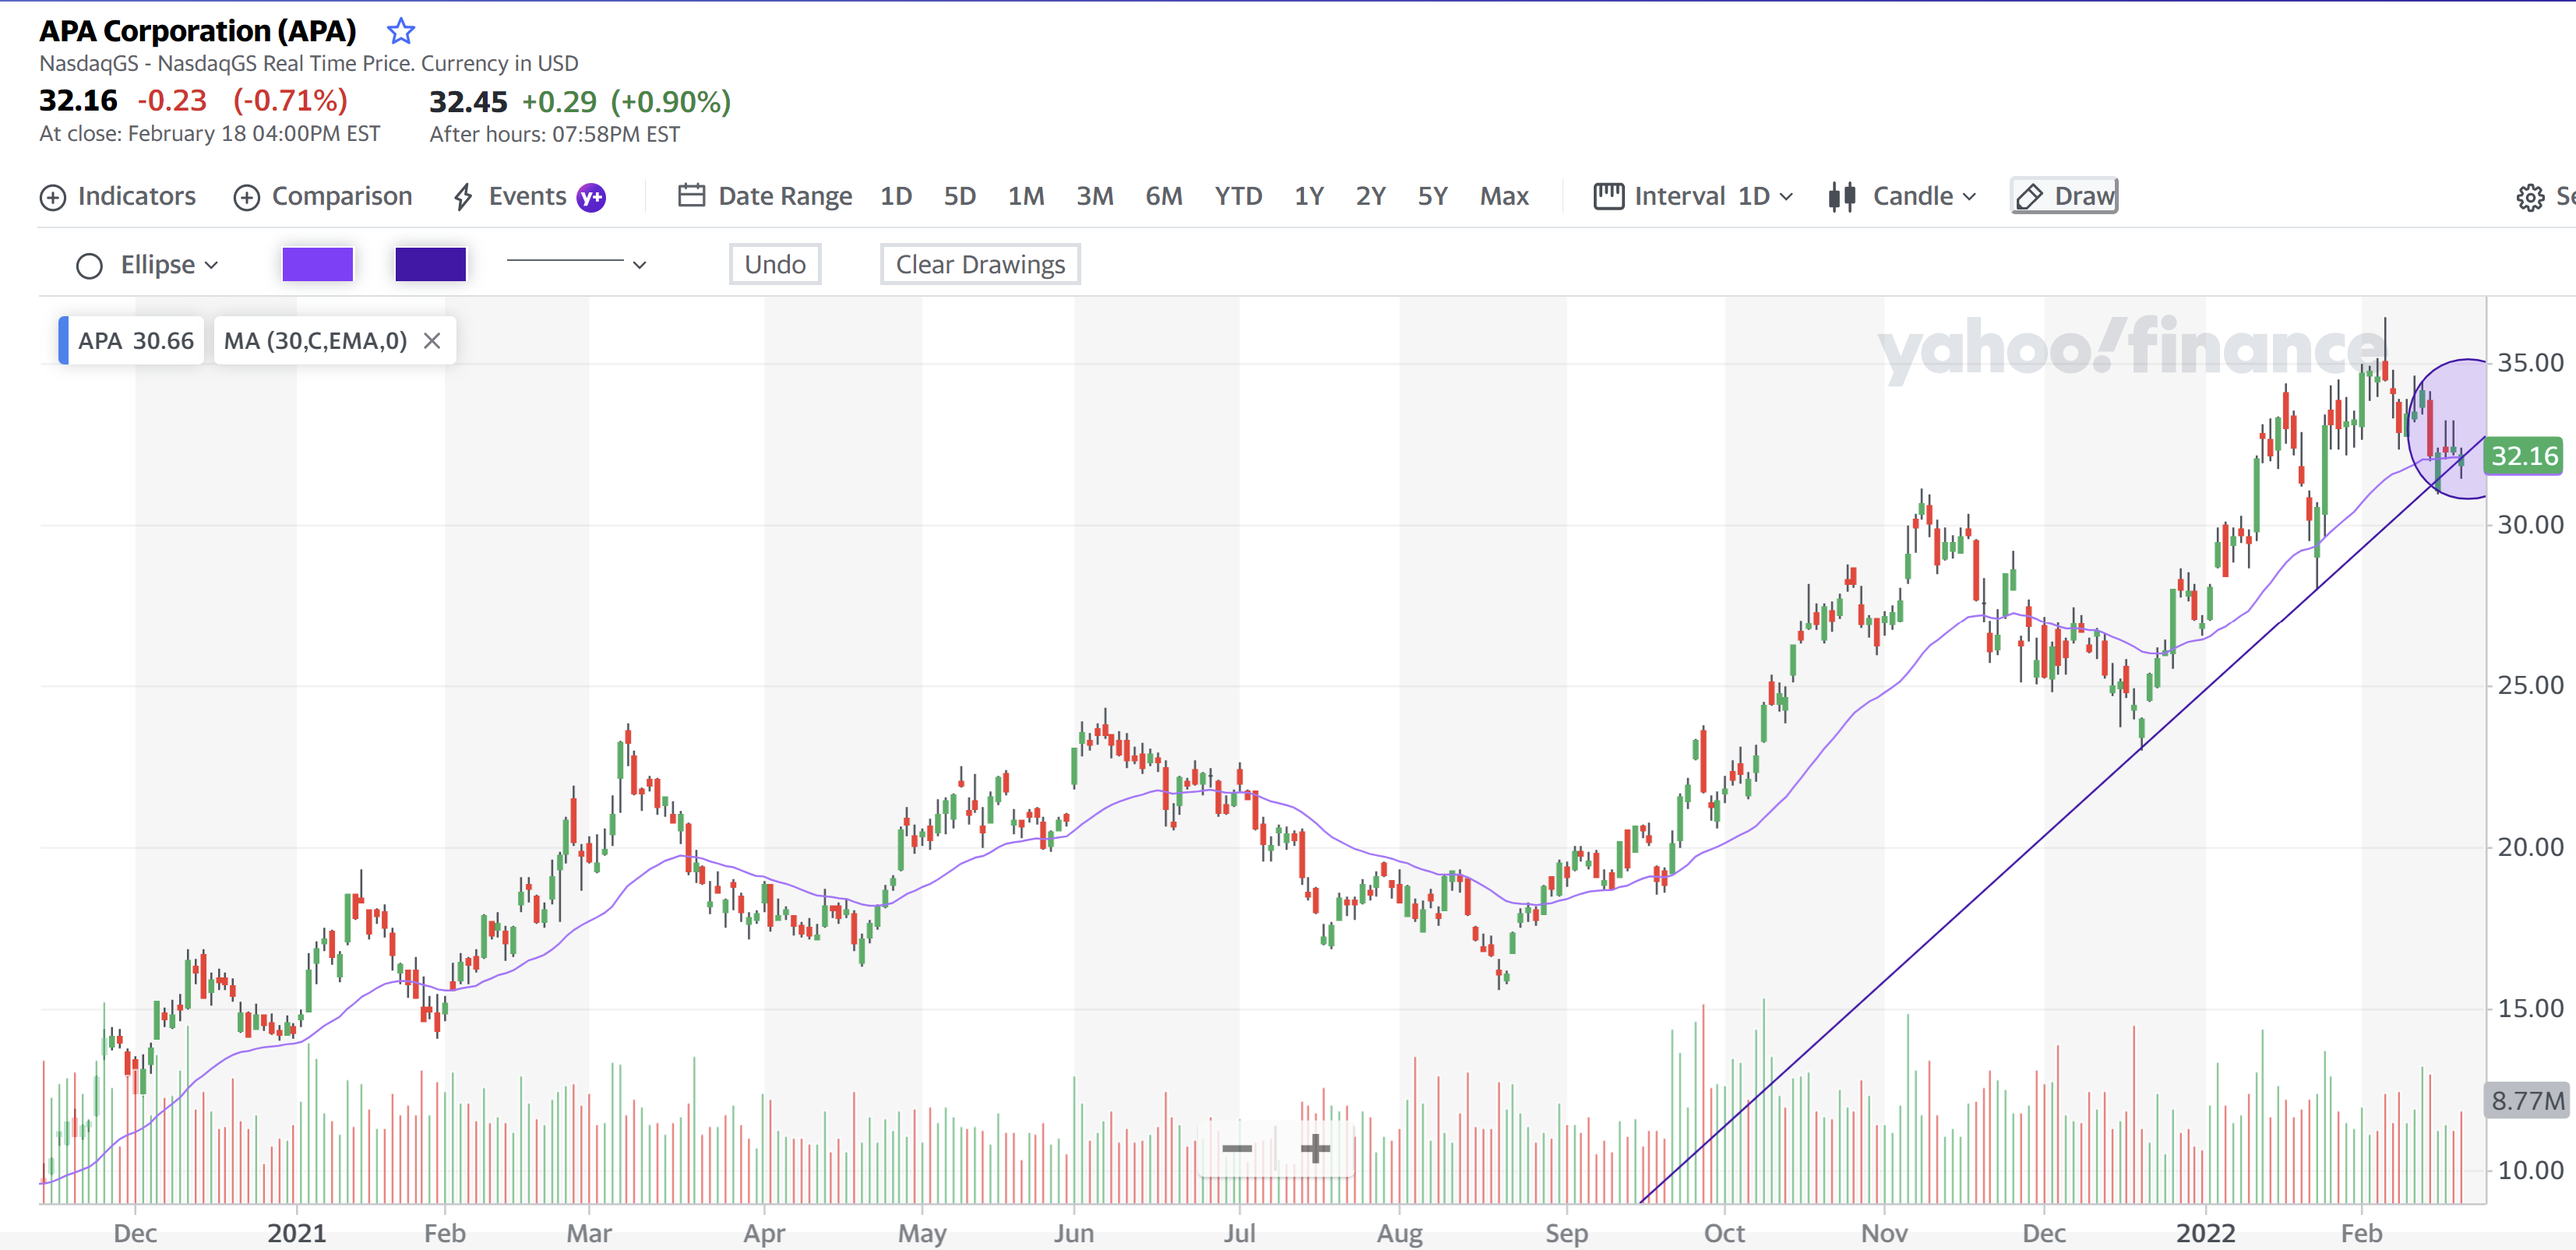Click the after hours price 32.45
Viewport: 2576px width, 1250px height.
468,101
